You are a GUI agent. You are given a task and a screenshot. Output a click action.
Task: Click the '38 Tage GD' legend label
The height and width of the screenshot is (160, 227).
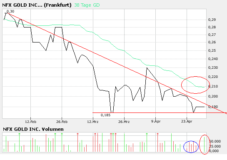(87, 5)
